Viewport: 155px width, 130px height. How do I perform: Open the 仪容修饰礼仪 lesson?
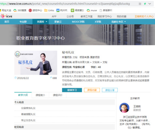click(28, 108)
